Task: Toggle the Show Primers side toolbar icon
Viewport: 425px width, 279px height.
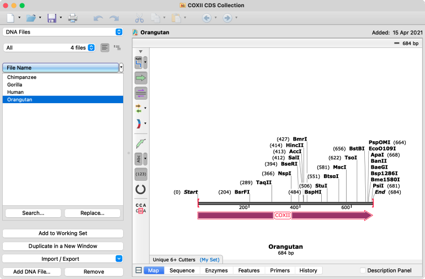Action: 141,93
